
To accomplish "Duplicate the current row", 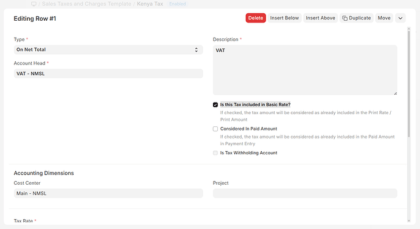I will coord(357,18).
